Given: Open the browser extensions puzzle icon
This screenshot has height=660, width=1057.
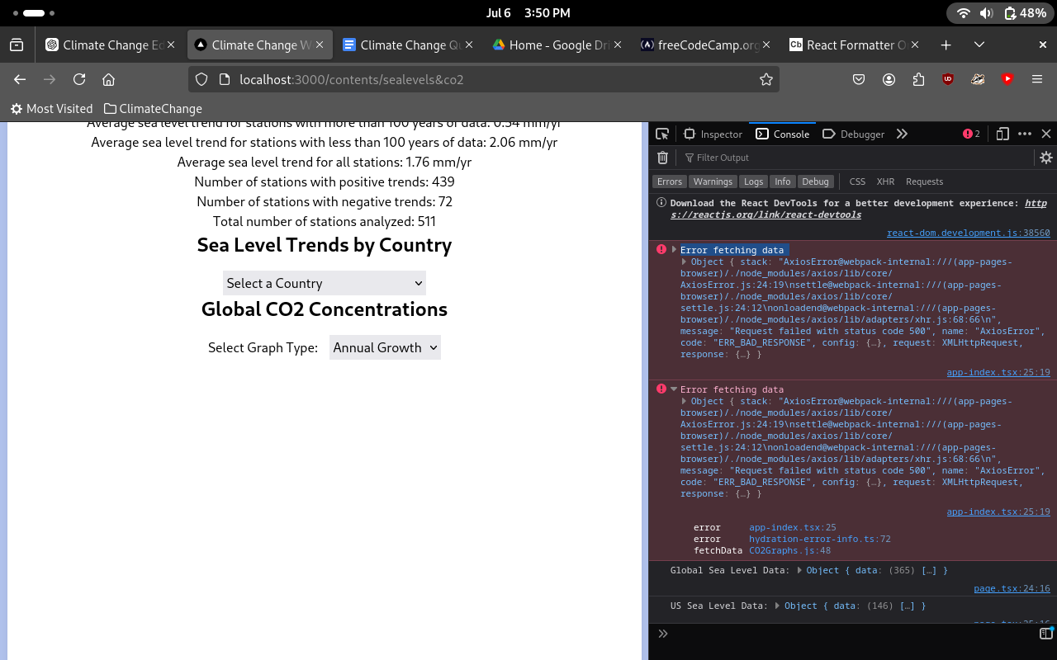Looking at the screenshot, I should 918,79.
